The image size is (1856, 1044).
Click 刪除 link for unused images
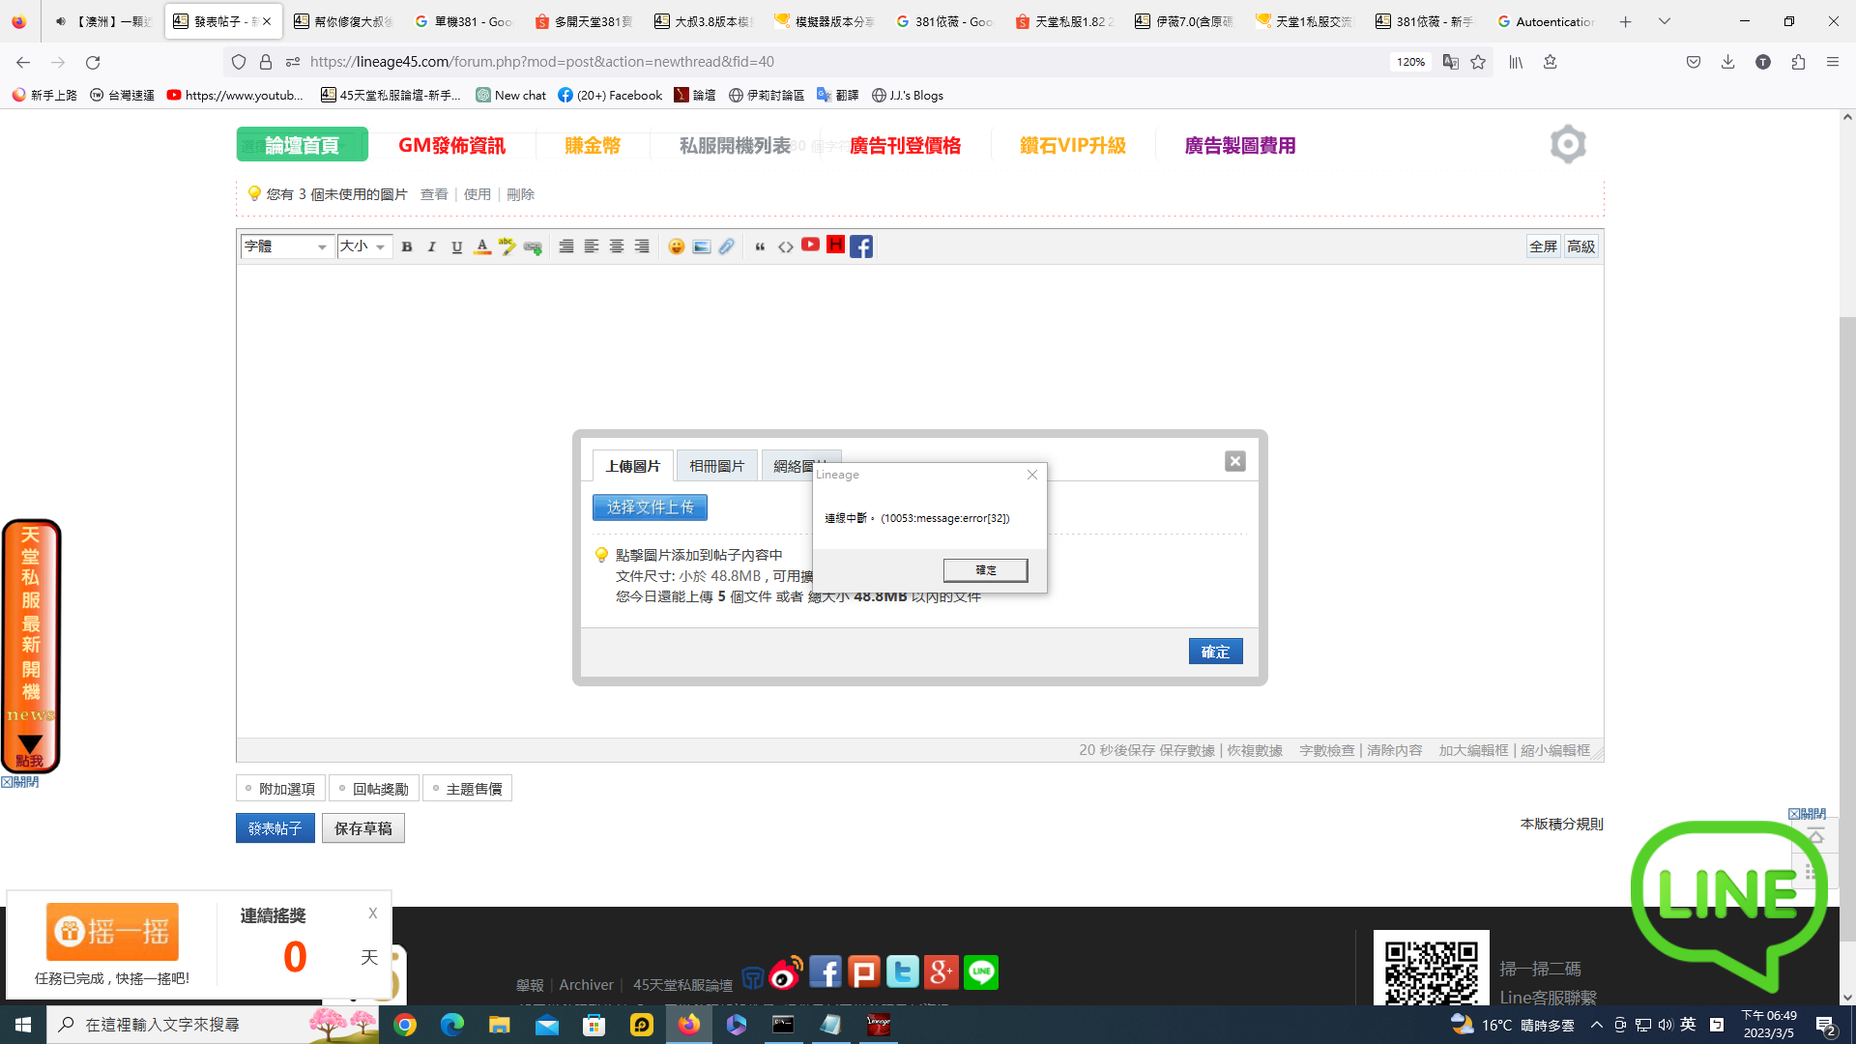click(x=520, y=194)
